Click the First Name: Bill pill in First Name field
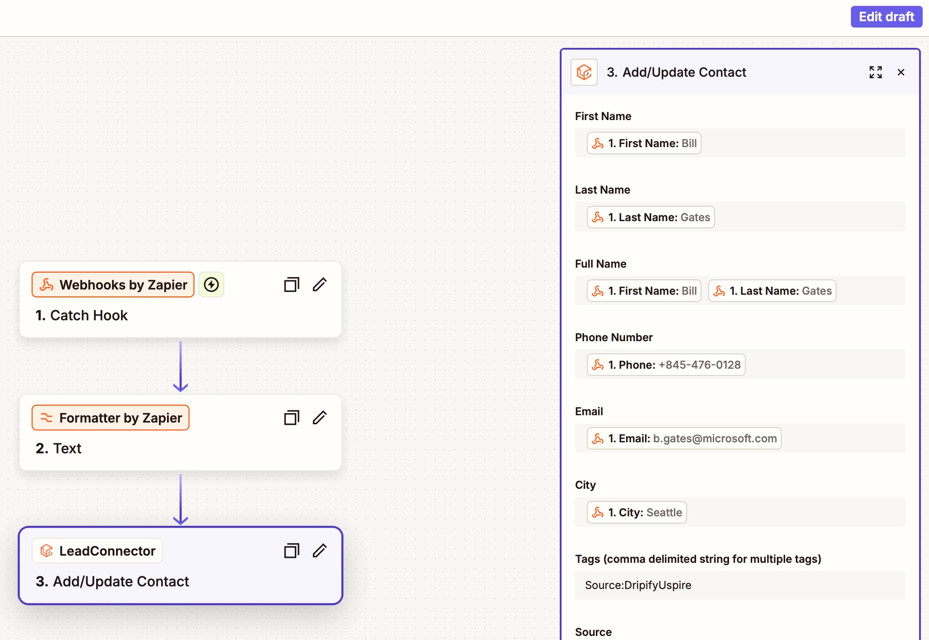This screenshot has width=929, height=640. [644, 144]
